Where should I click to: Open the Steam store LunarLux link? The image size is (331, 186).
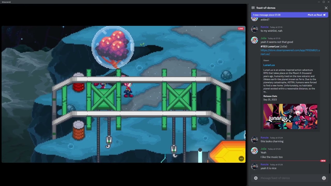pyautogui.click(x=290, y=52)
